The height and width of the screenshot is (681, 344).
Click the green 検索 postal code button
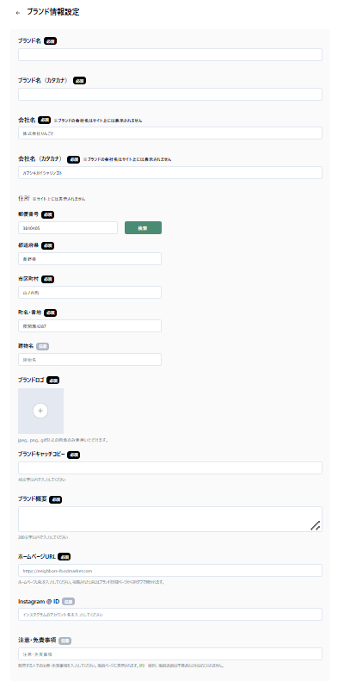pyautogui.click(x=143, y=227)
